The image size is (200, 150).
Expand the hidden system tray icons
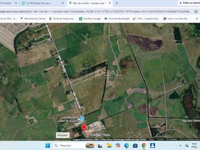tap(181, 146)
